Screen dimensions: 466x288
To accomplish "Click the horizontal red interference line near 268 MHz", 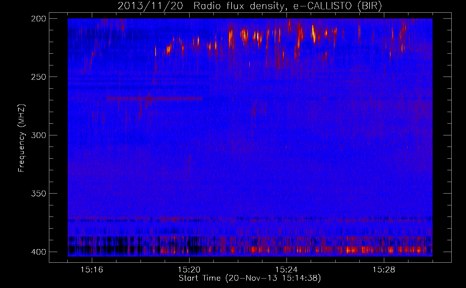I will [x=155, y=98].
